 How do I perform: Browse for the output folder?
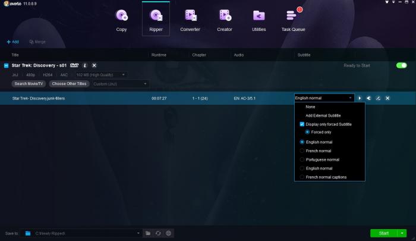(148, 233)
